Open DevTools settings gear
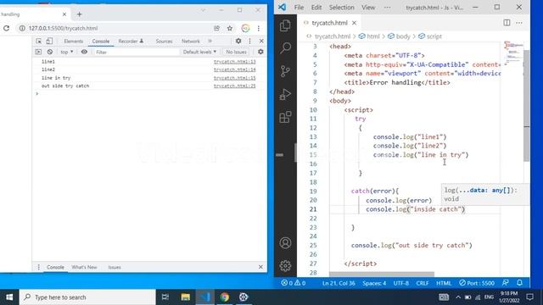The image size is (543, 305). pos(238,41)
